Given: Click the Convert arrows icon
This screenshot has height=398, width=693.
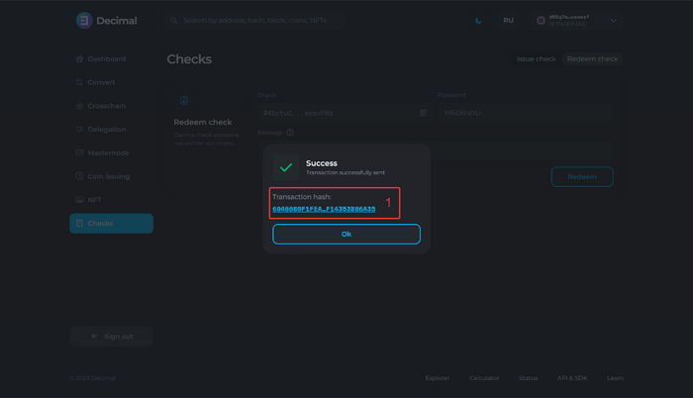Looking at the screenshot, I should (x=79, y=82).
